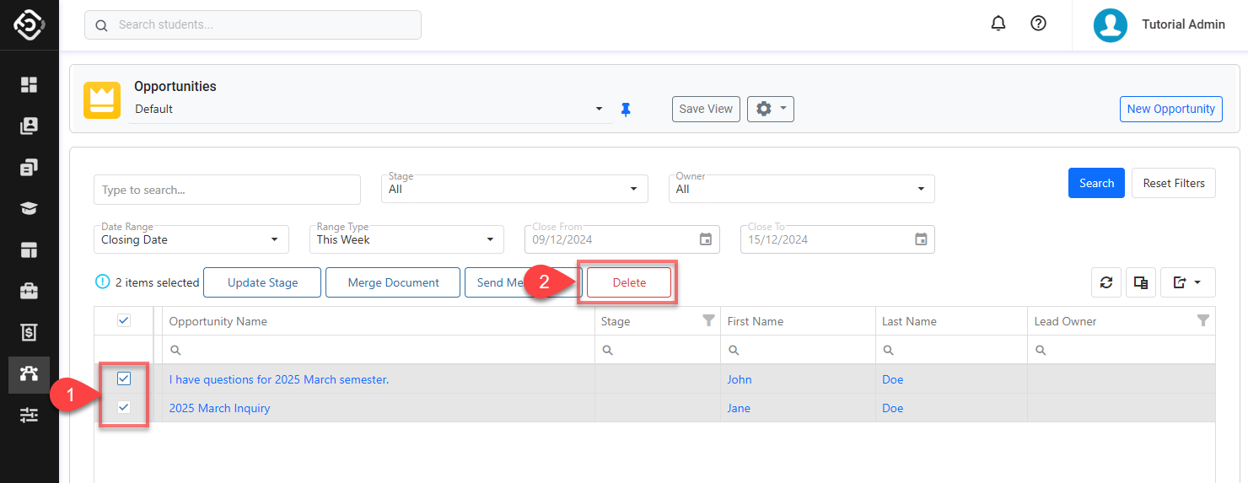Click the Stage column filter icon
The height and width of the screenshot is (483, 1248).
coord(708,320)
